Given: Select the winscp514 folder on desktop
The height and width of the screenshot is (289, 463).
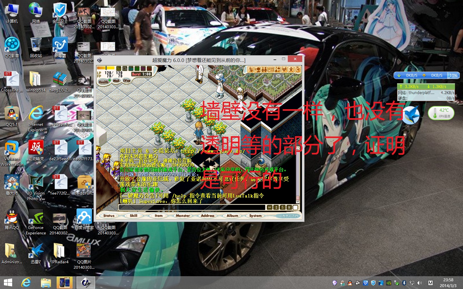Looking at the screenshot, I should (36, 82).
